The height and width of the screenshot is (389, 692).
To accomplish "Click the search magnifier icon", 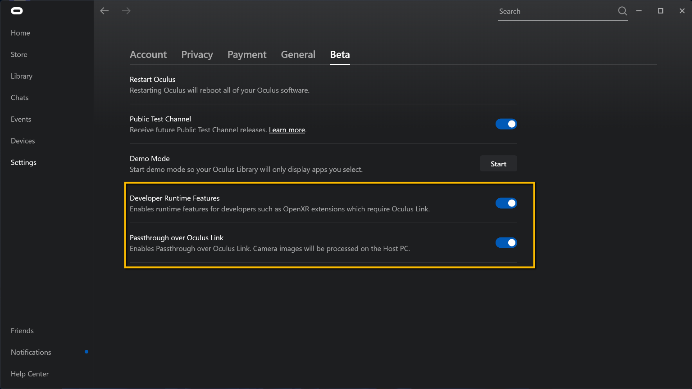I will [623, 11].
